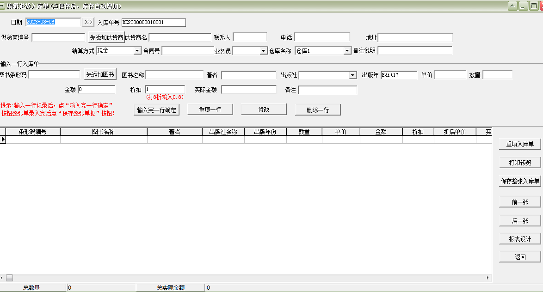Click the 备注 input field under 出版社
Viewport: 543px width, 292px height.
[x=327, y=90]
